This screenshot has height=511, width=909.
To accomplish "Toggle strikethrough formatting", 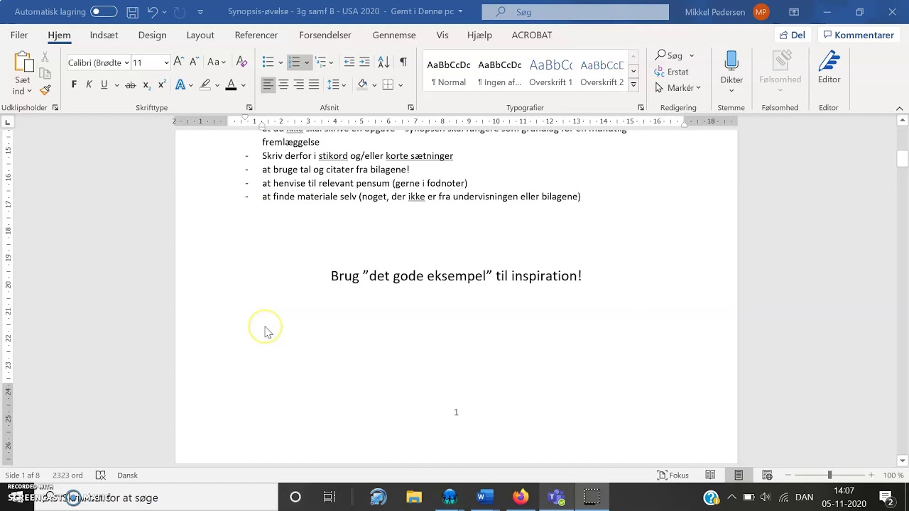I will point(131,85).
